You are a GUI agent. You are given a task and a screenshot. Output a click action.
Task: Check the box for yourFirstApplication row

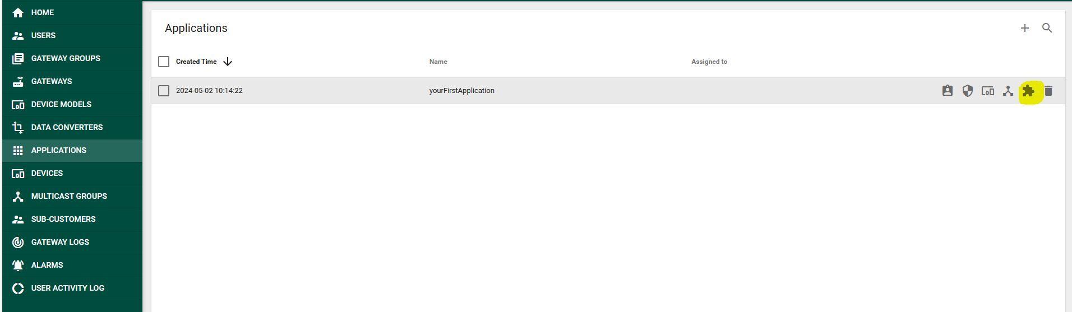[x=164, y=91]
